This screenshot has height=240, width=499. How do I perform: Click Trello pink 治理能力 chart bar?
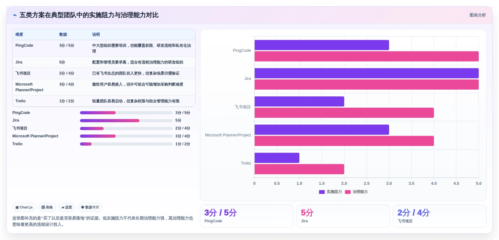tap(299, 169)
